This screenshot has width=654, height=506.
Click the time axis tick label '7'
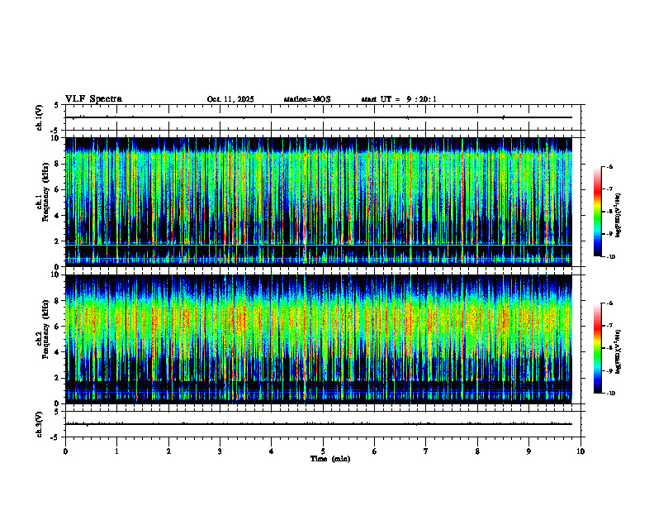[x=426, y=451]
